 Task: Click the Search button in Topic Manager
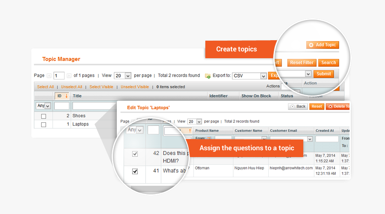tap(329, 62)
